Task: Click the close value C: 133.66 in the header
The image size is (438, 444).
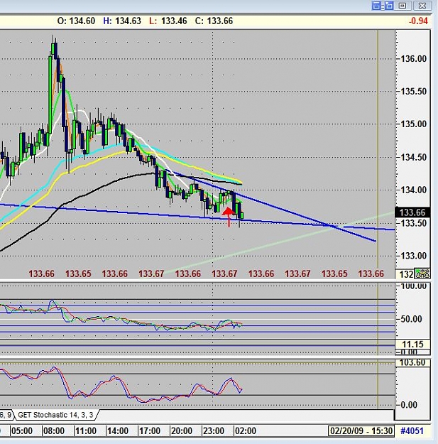Action: click(214, 21)
